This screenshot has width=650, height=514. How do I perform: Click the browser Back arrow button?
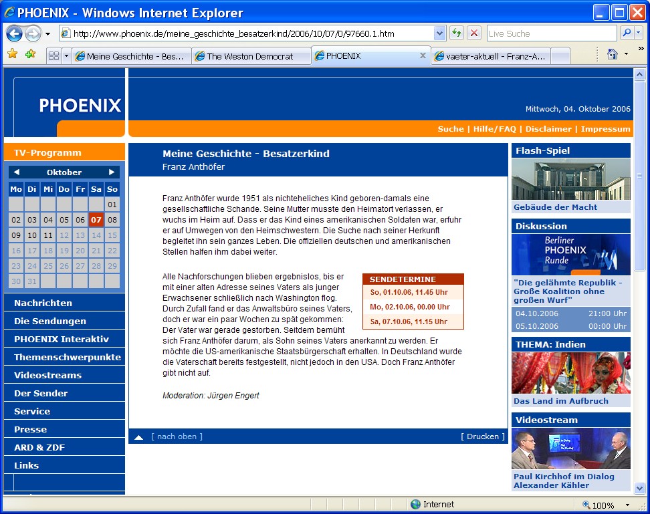[x=14, y=33]
